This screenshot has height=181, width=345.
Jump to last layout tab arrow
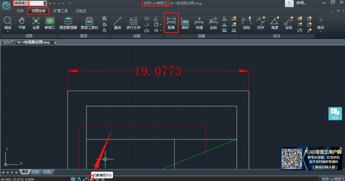tap(16, 172)
